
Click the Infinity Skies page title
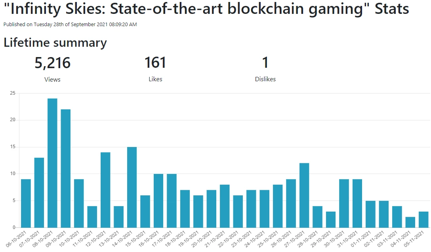click(x=206, y=9)
